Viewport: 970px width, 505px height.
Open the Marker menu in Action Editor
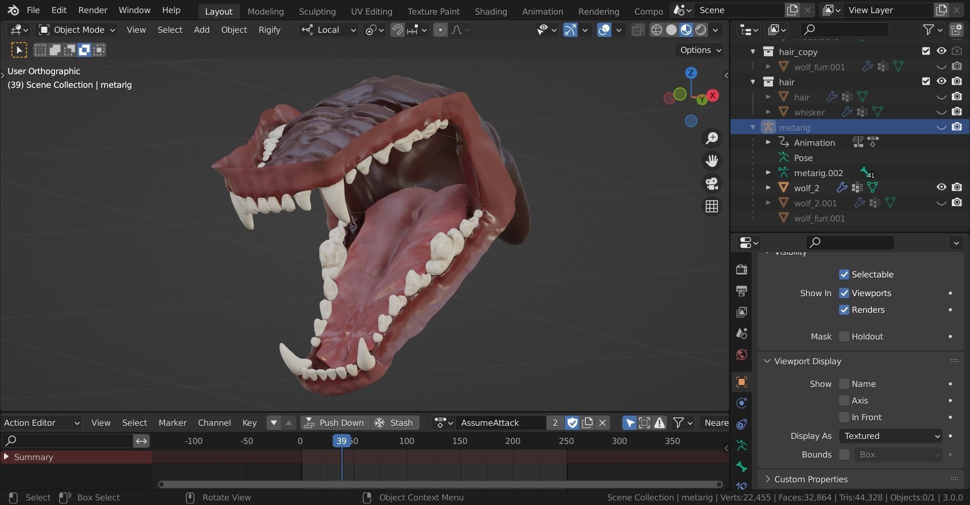tap(172, 423)
